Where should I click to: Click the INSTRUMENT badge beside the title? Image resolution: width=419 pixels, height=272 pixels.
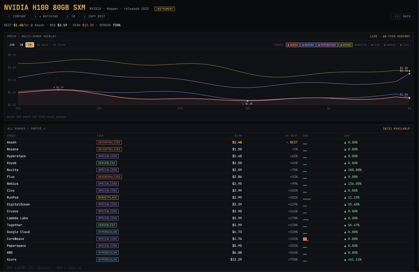(x=164, y=9)
